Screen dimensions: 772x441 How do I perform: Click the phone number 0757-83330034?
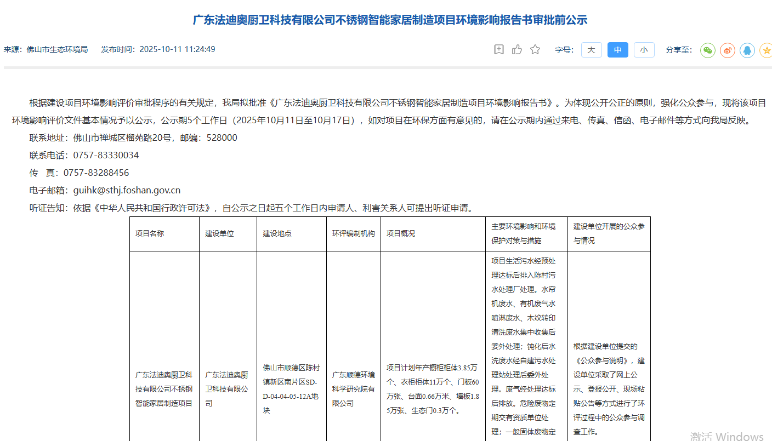pyautogui.click(x=106, y=156)
